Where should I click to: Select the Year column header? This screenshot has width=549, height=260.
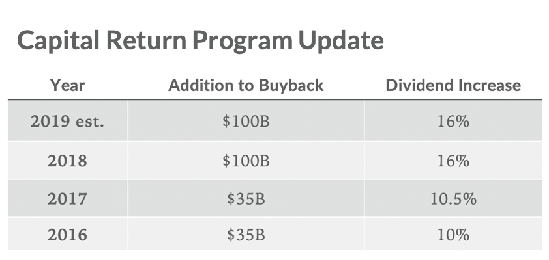click(67, 85)
